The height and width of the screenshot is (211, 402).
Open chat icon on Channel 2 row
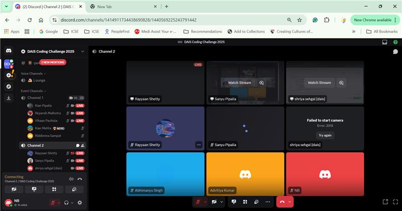[78, 145]
